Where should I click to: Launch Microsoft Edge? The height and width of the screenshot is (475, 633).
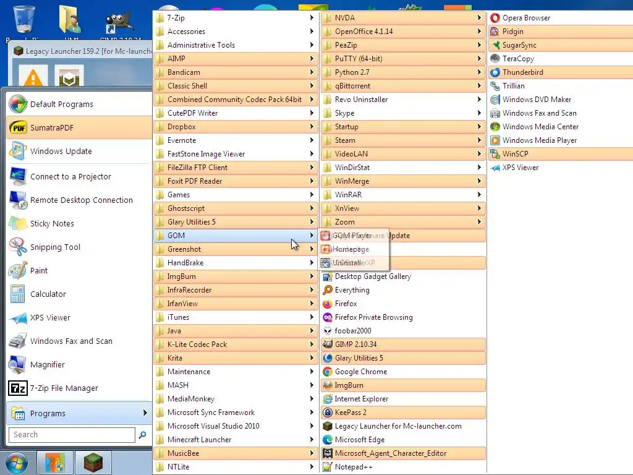[403, 440]
